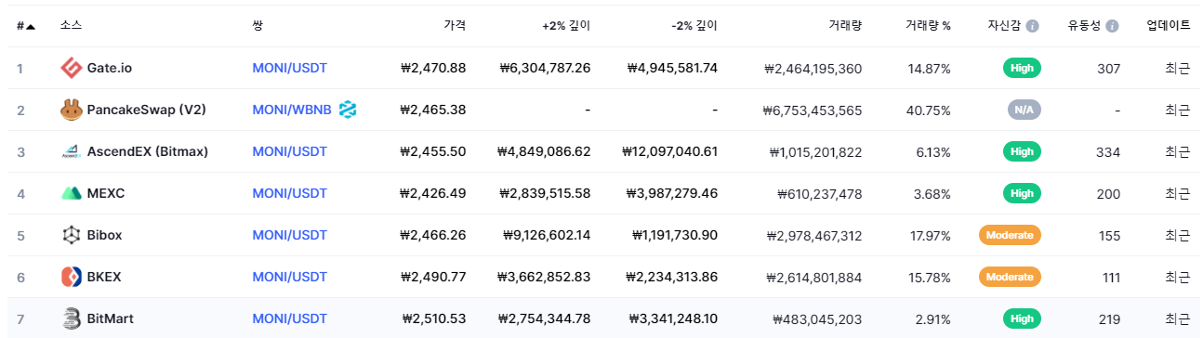Sort by 거래량 % column header

[x=928, y=26]
